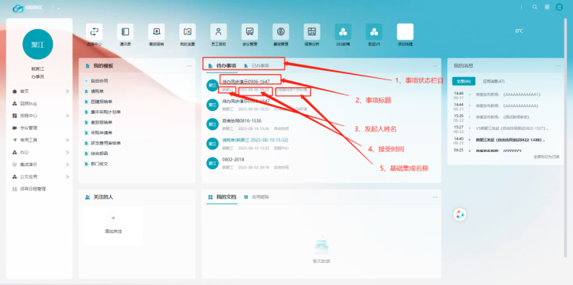Select the 全部 messages tab
Viewport: 573px width, 285px height.
click(x=464, y=81)
